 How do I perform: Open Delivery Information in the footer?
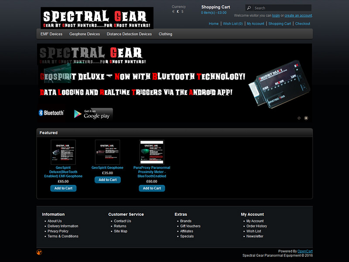[63, 226]
